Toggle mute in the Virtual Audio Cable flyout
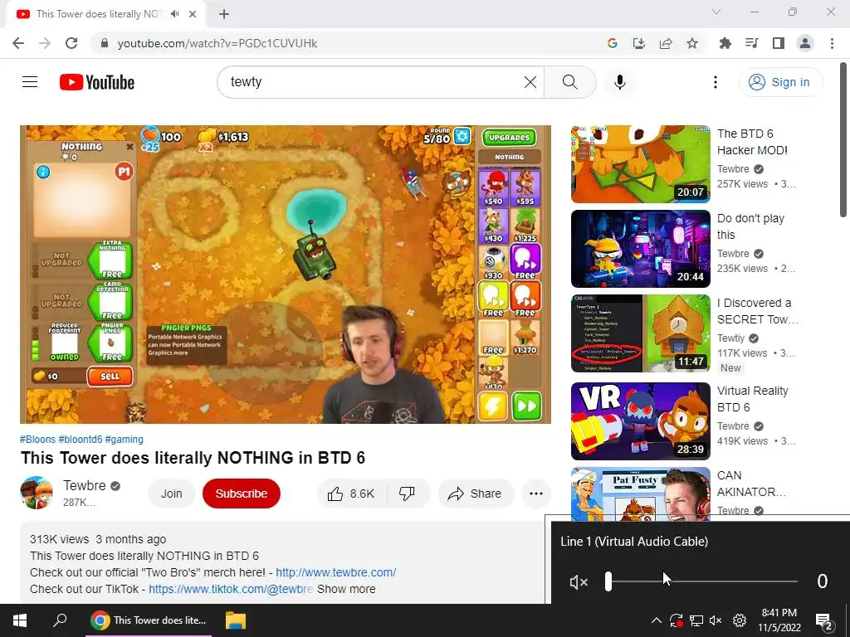Screen dimensions: 850x637 579,581
